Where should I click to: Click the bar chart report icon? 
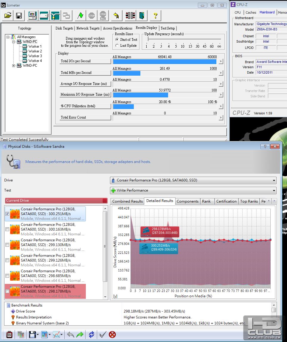click(x=44, y=335)
